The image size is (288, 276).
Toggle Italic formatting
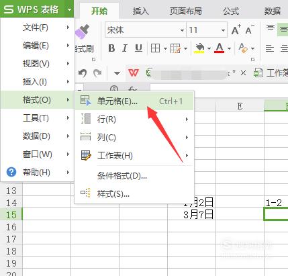pos(125,48)
